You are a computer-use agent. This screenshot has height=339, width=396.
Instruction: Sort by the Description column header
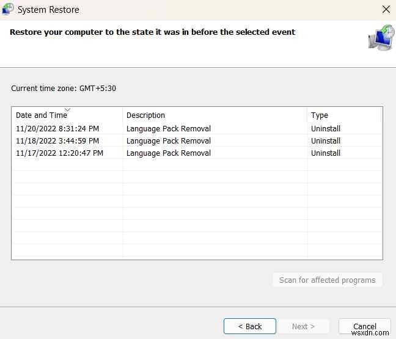pos(145,115)
